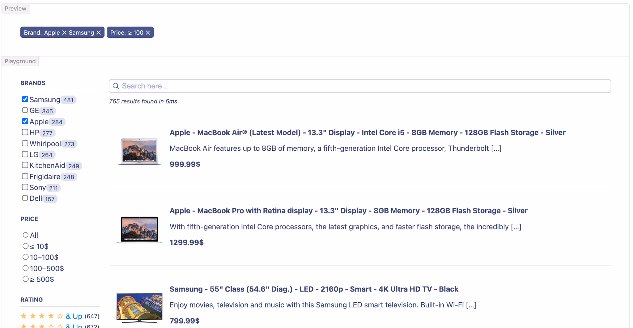Check the Whirlpool brand checkbox

25,143
